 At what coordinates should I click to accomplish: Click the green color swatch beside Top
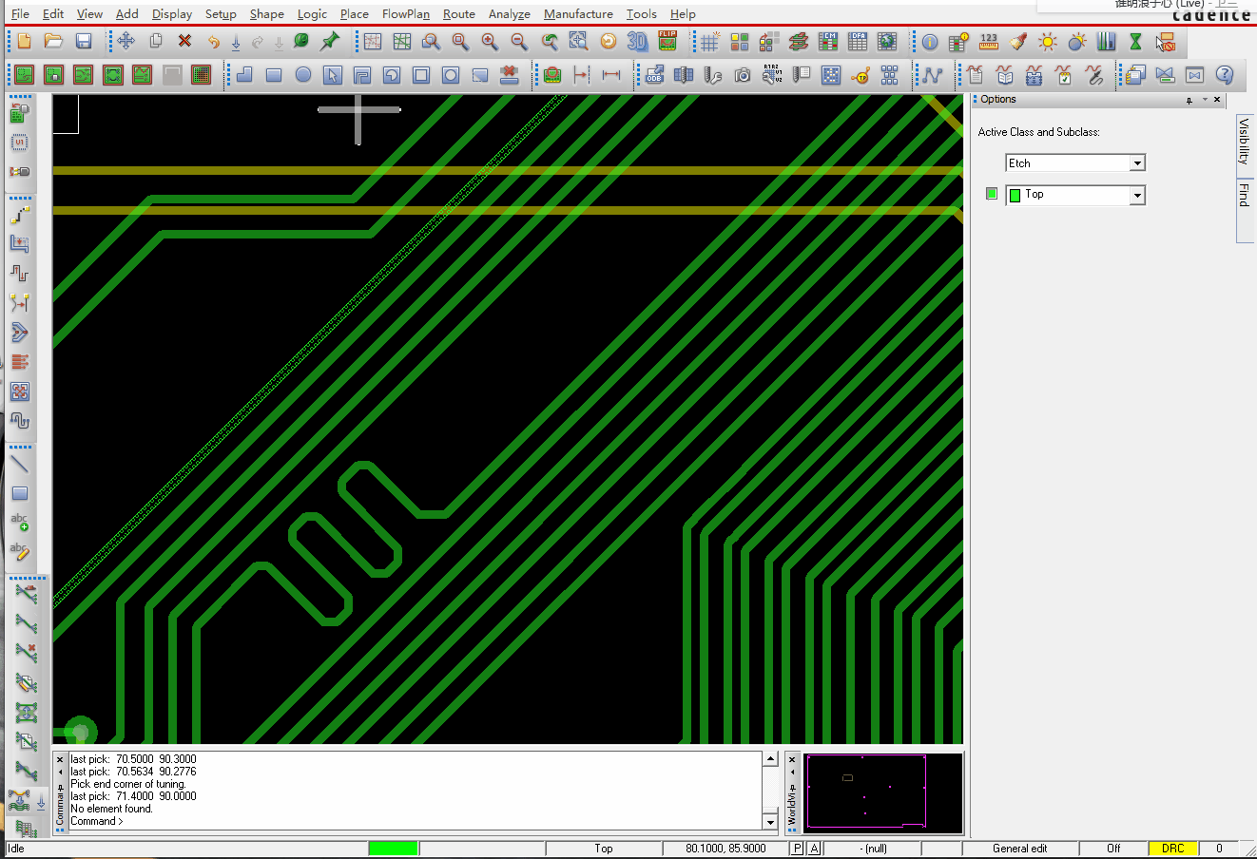click(x=992, y=194)
